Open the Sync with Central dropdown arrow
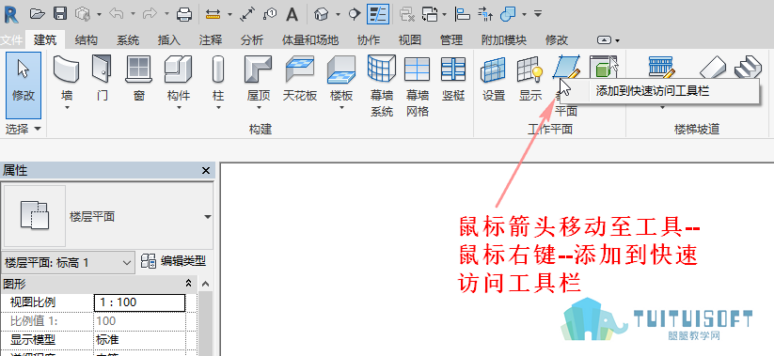The width and height of the screenshot is (774, 356). pos(99,15)
